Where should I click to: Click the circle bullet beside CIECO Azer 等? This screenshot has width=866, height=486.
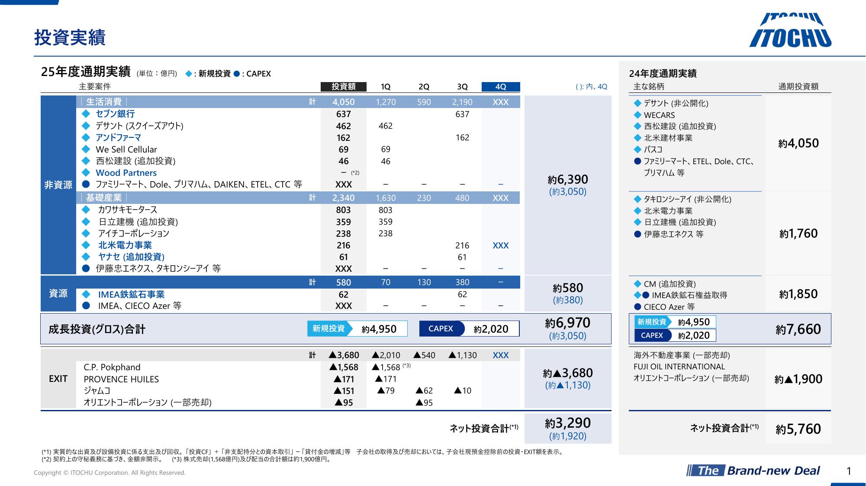click(x=637, y=307)
